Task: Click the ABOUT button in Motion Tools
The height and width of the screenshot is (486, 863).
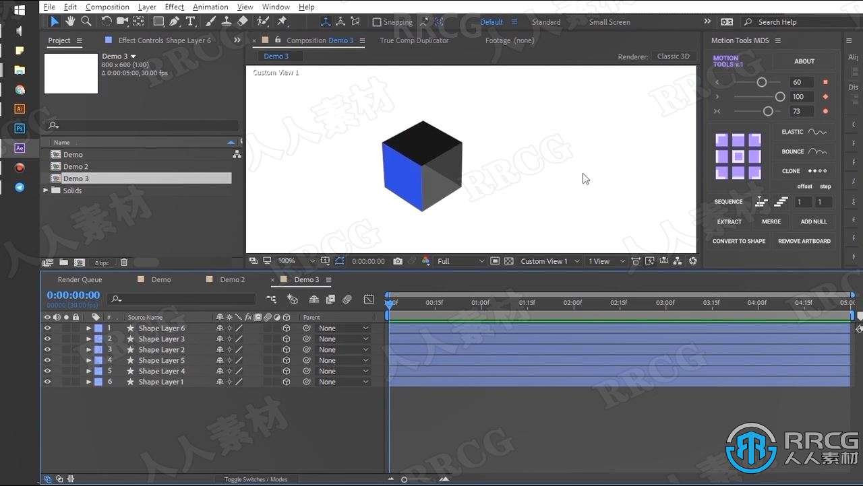Action: [804, 61]
